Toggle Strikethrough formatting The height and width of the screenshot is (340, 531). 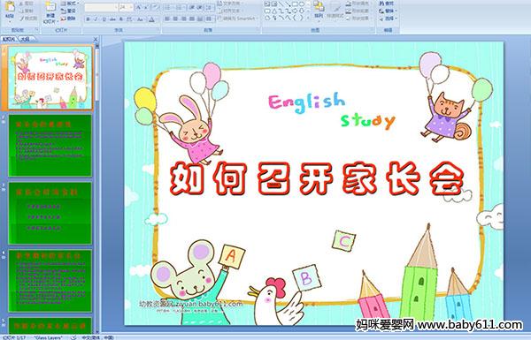(112, 19)
